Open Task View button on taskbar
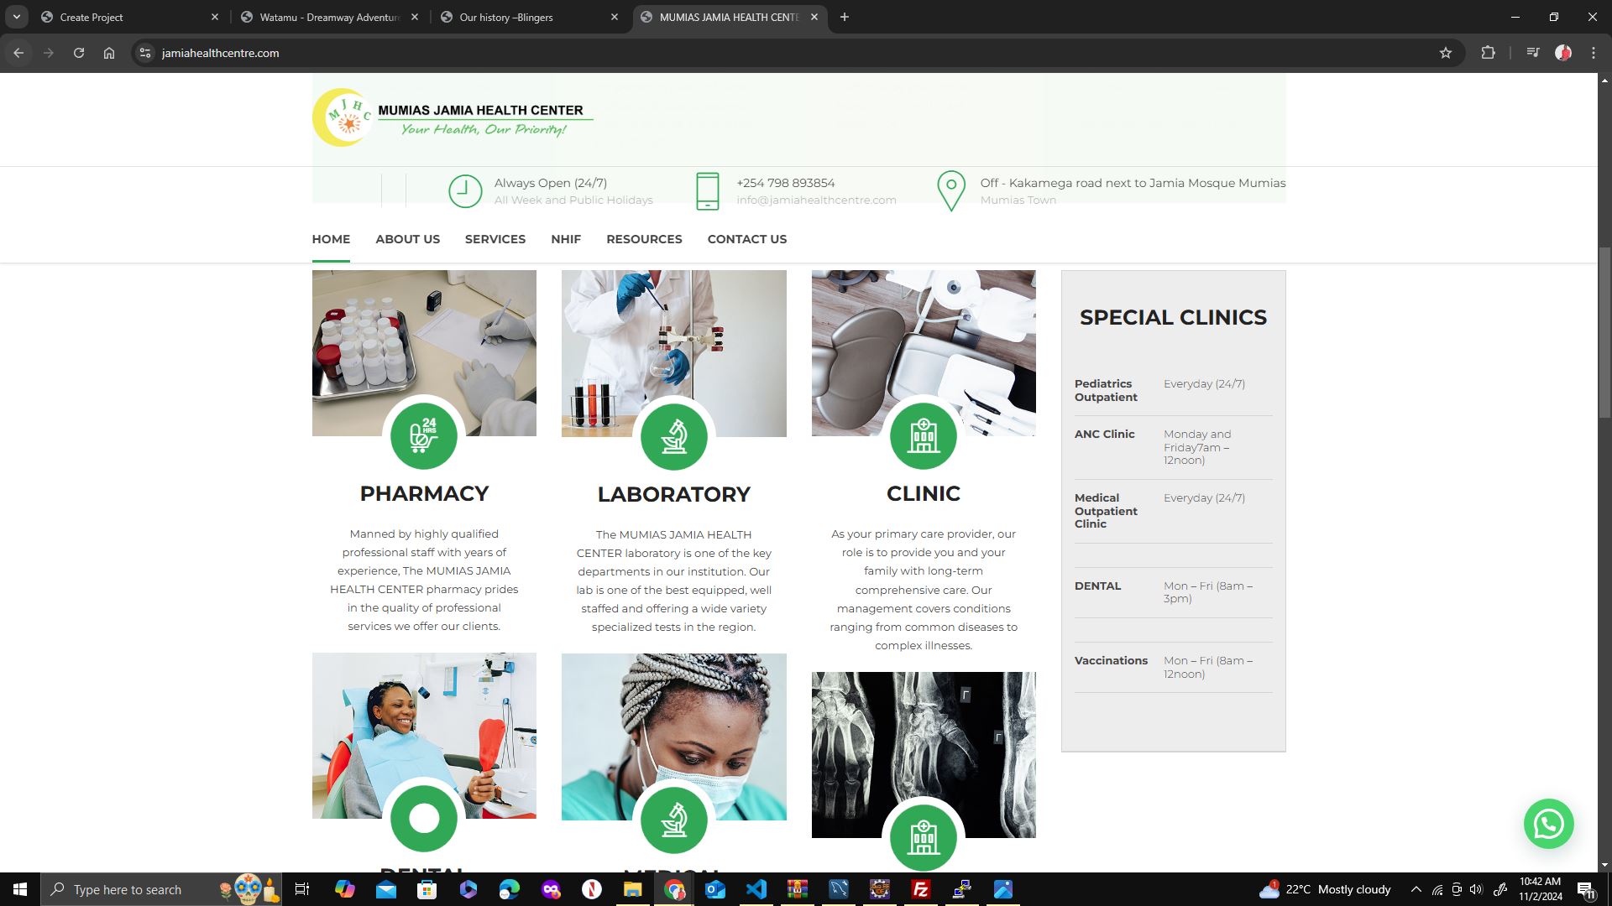This screenshot has width=1612, height=906. 302,889
